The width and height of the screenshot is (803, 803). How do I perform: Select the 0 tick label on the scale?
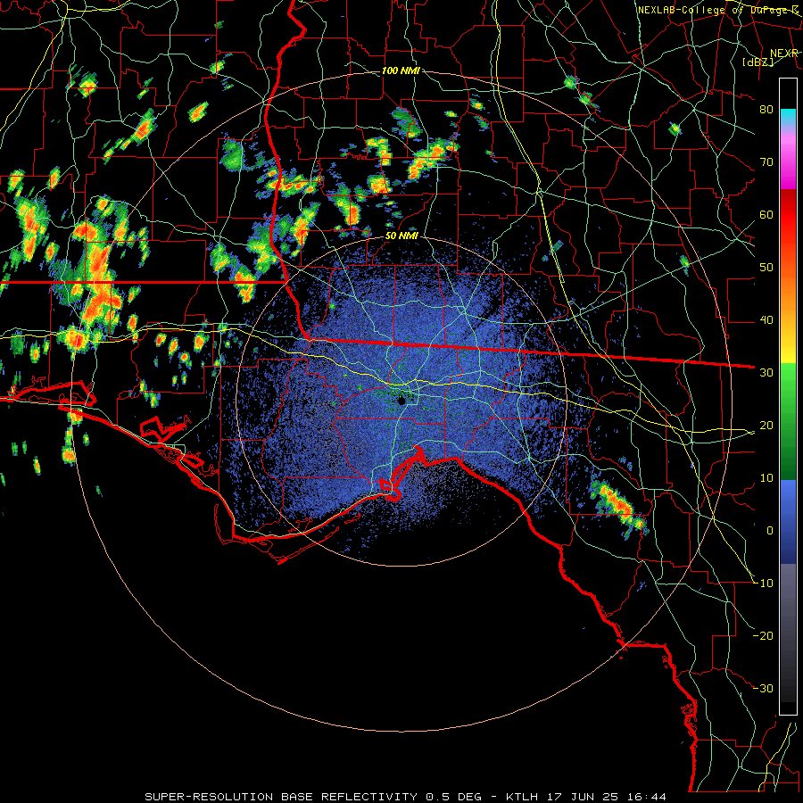click(769, 531)
